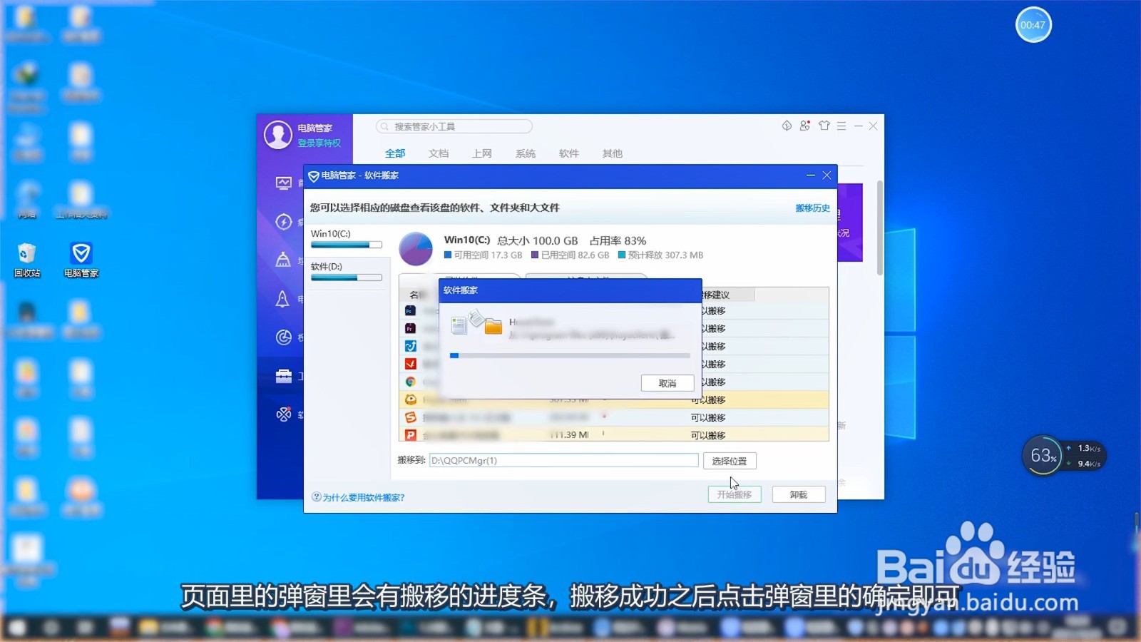1141x642 pixels.
Task: Click the 00:47 recording timer
Action: click(x=1033, y=25)
